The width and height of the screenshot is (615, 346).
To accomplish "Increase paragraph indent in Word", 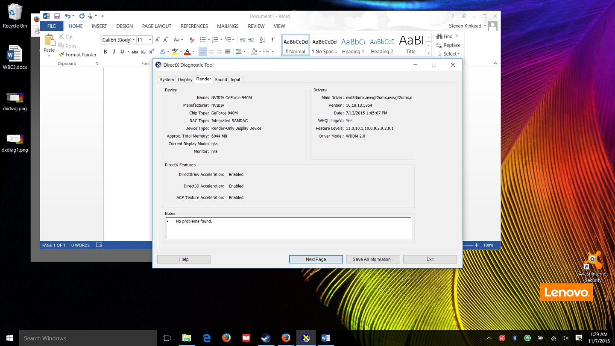I will (x=251, y=40).
